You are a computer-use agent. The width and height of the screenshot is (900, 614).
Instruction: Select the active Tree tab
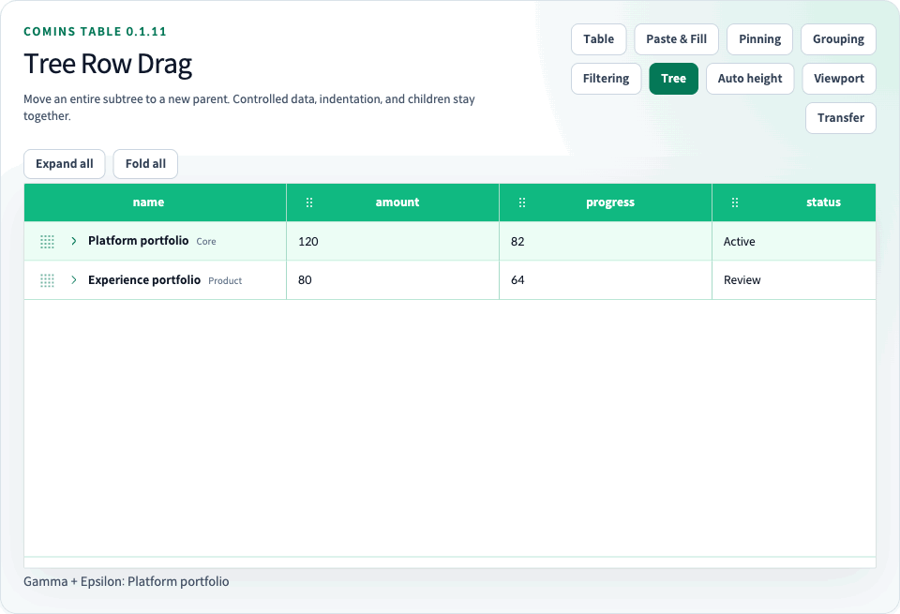[673, 79]
